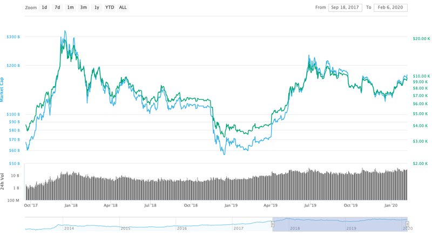Select the 7d zoom range
Image resolution: width=432 pixels, height=234 pixels.
57,8
